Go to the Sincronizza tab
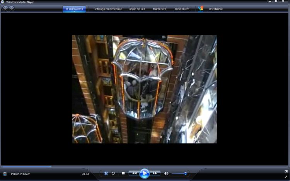The image size is (290, 181). coord(182,9)
